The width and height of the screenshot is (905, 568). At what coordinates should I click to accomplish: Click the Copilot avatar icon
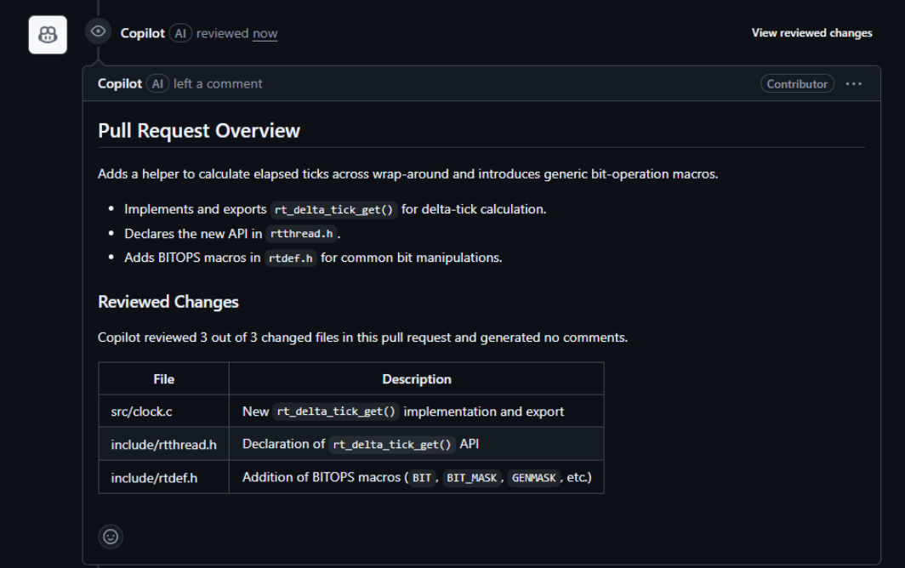(48, 35)
